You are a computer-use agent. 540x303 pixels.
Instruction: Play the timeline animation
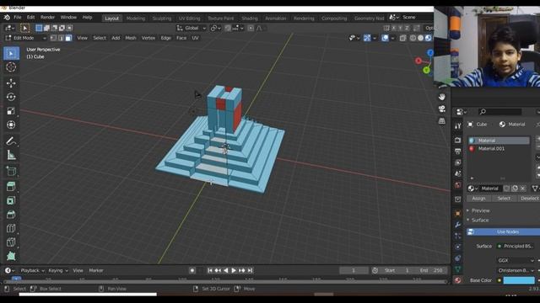click(234, 271)
